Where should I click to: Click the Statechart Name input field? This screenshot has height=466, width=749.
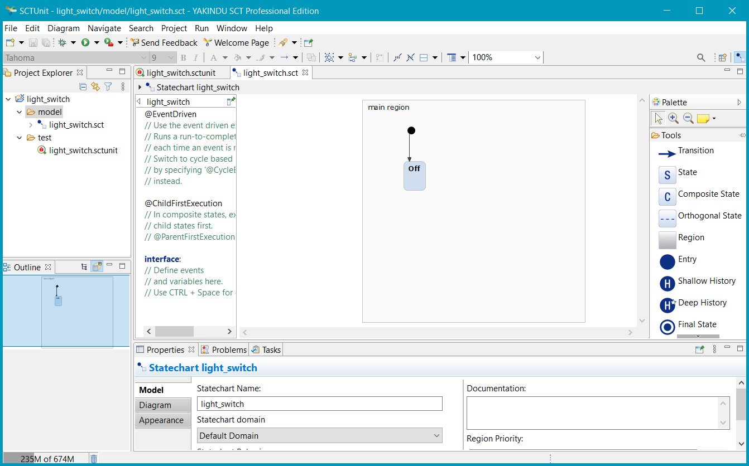click(319, 404)
